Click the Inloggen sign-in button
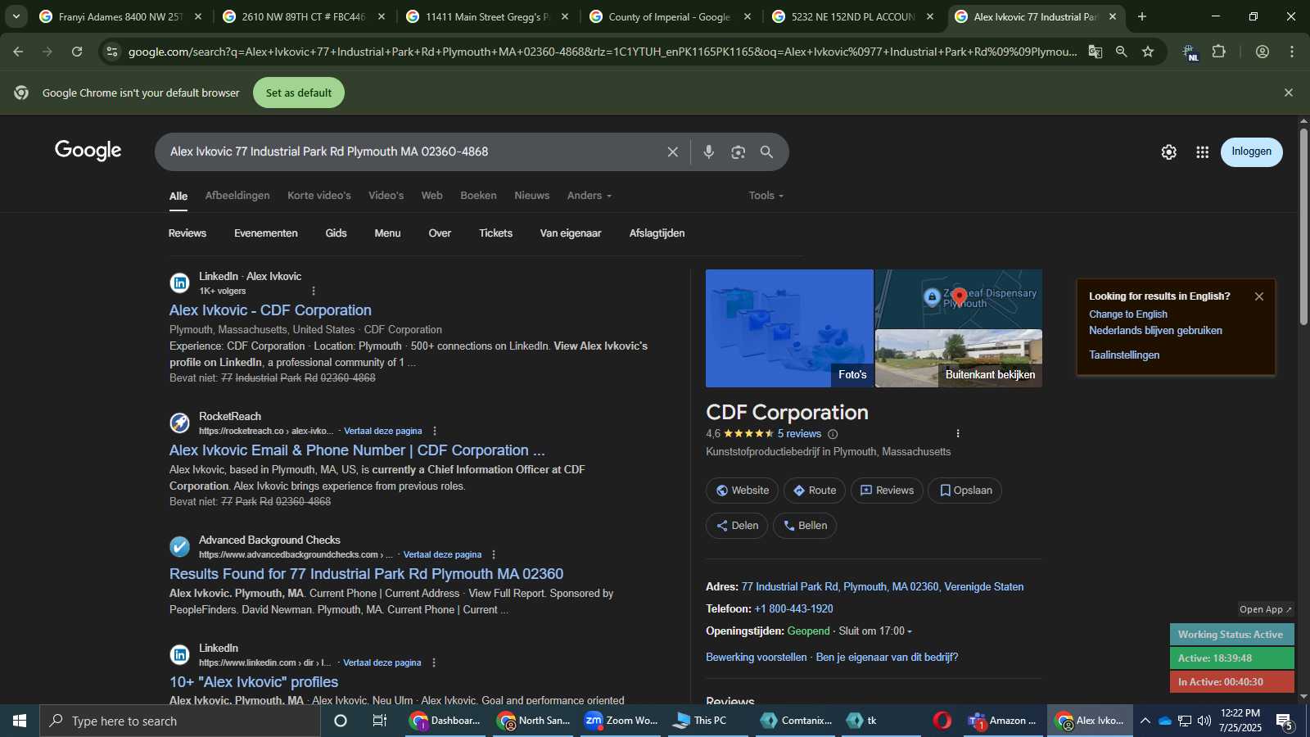 [x=1251, y=152]
